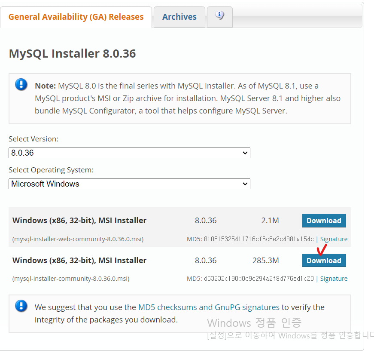Click the info icon beside the Note text
The height and width of the screenshot is (353, 374).
click(x=21, y=85)
